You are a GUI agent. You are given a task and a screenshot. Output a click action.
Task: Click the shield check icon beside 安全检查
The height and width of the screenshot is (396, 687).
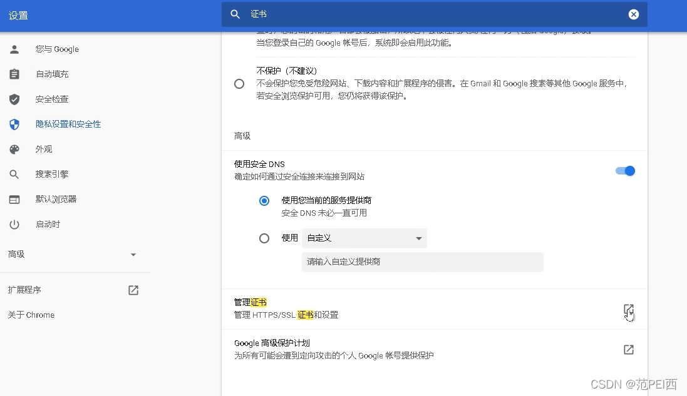pyautogui.click(x=14, y=99)
